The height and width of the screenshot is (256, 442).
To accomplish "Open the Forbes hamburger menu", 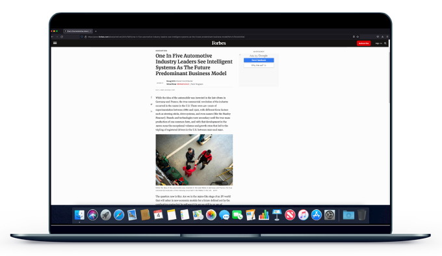I will pos(55,43).
